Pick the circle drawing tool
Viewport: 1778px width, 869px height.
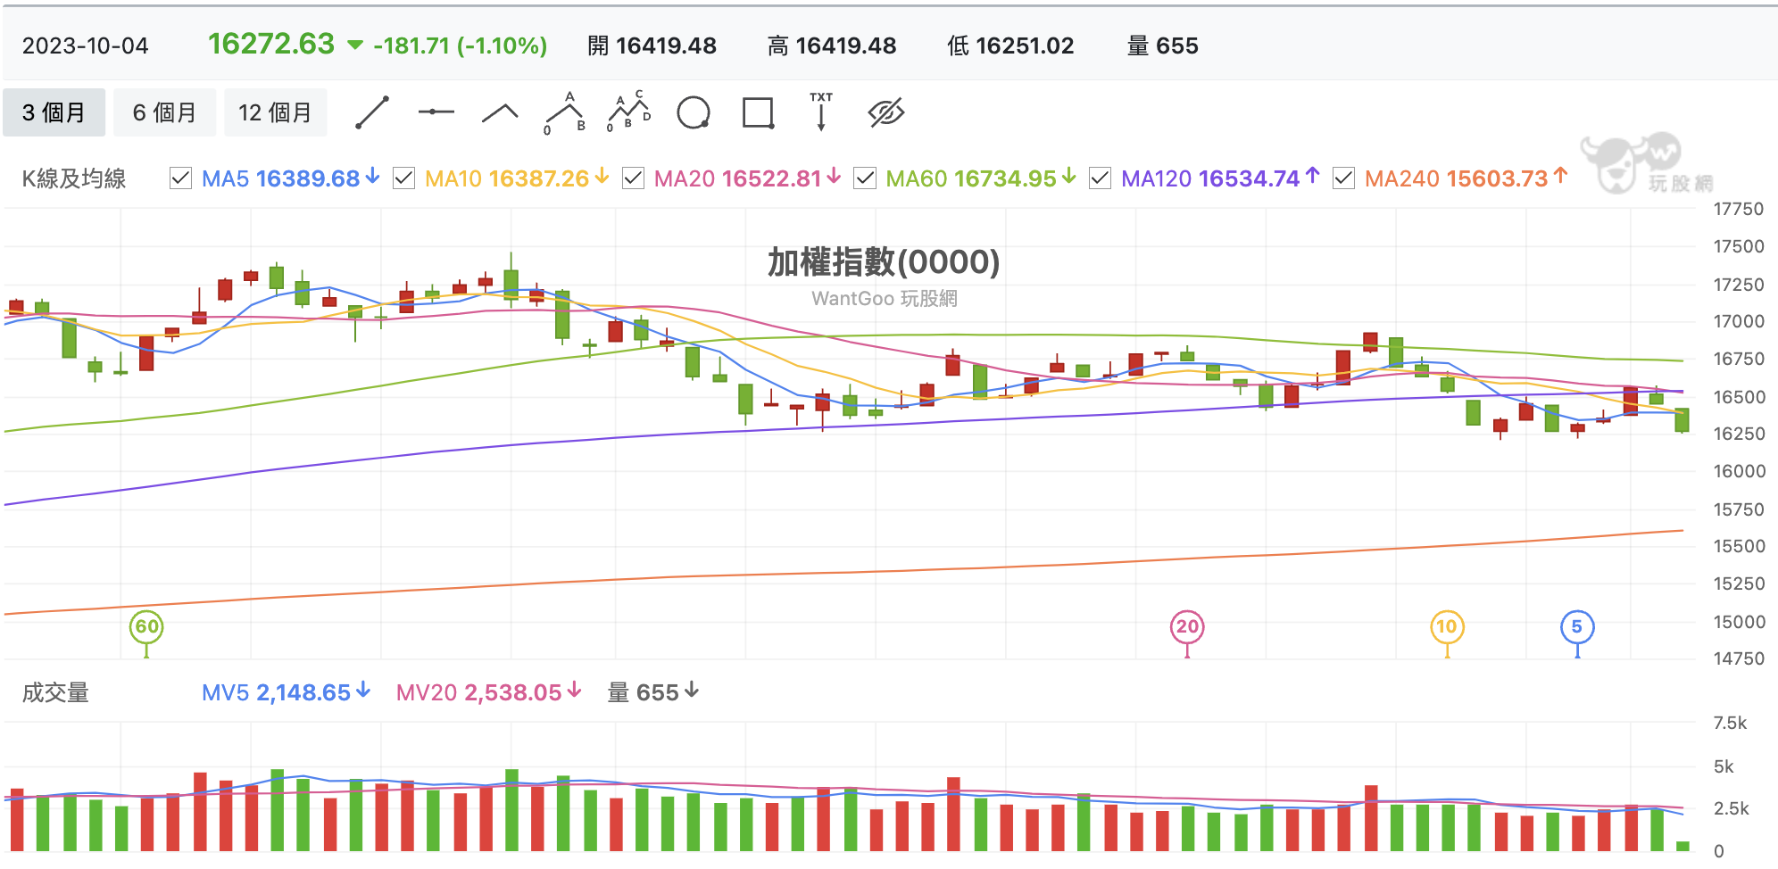coord(694,112)
